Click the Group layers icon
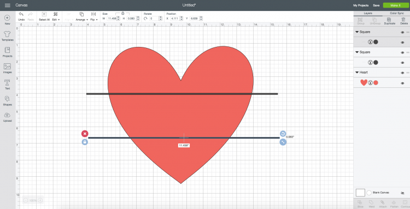Image resolution: width=410 pixels, height=209 pixels. click(360, 21)
